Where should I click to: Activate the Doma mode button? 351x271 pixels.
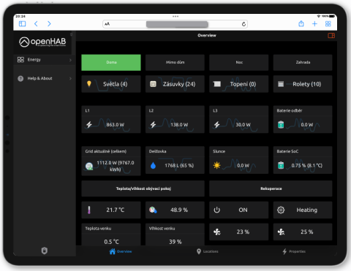point(111,63)
